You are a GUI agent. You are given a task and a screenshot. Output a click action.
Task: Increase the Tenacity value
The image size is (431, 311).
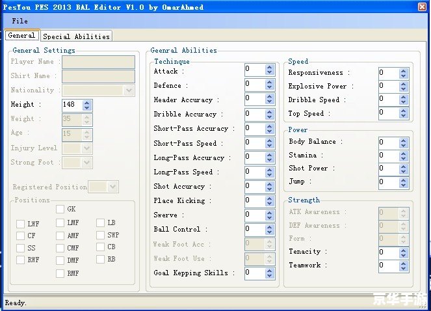pos(403,250)
